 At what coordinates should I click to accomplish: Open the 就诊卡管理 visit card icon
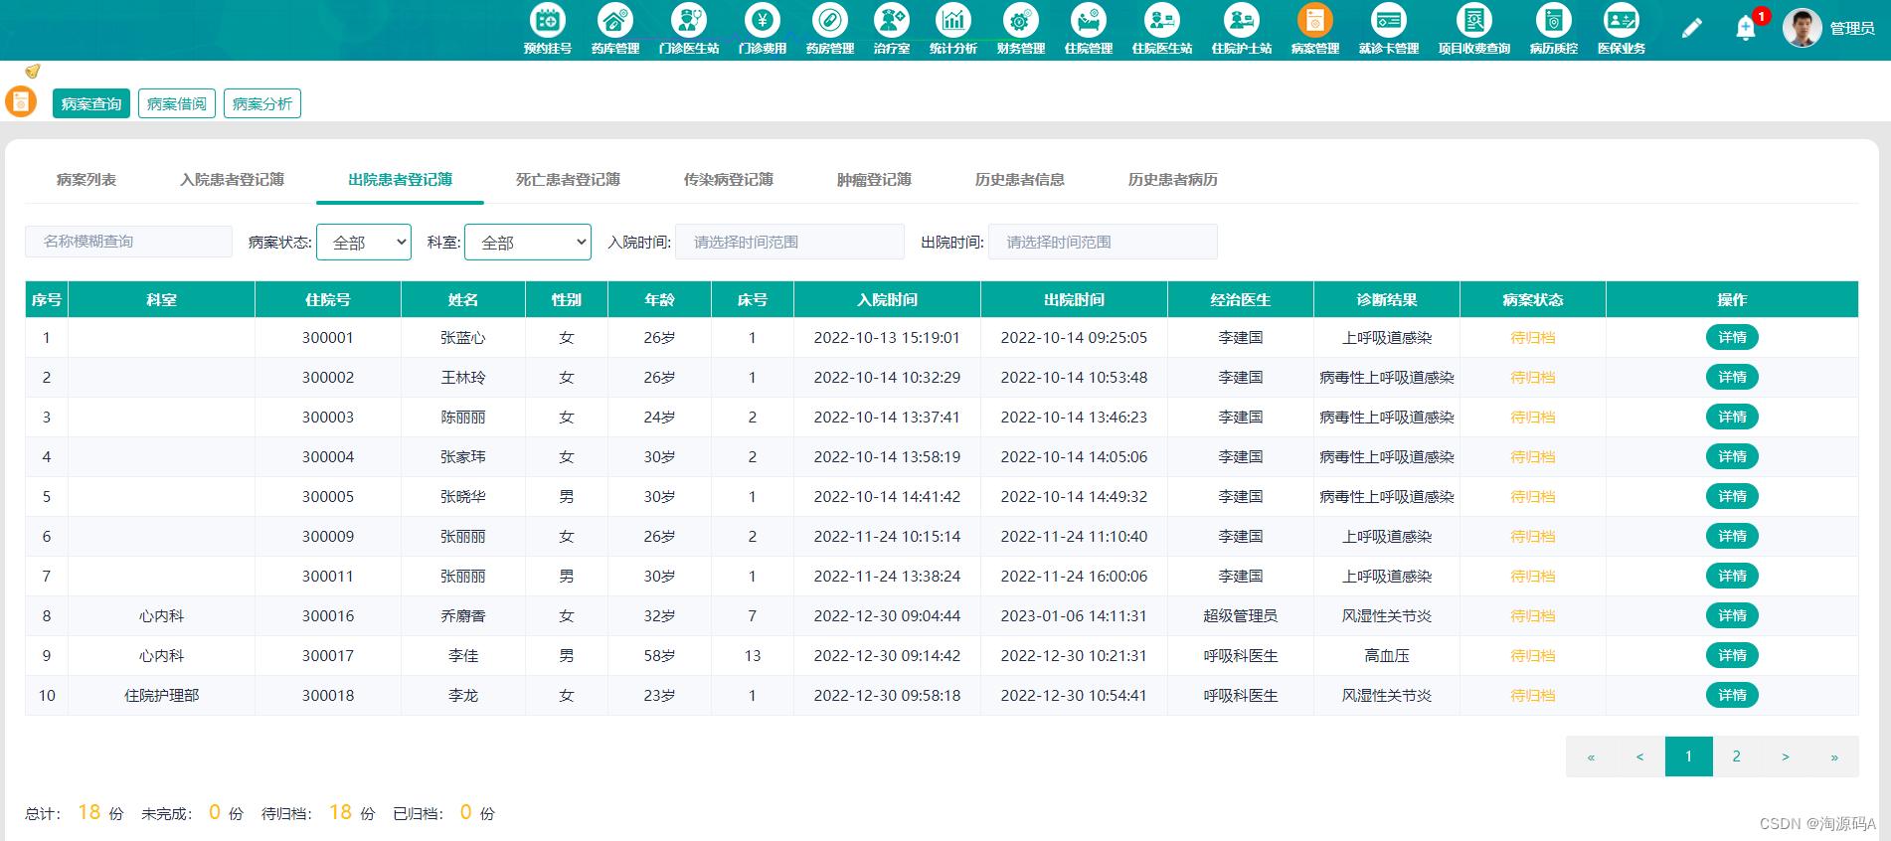[x=1389, y=20]
